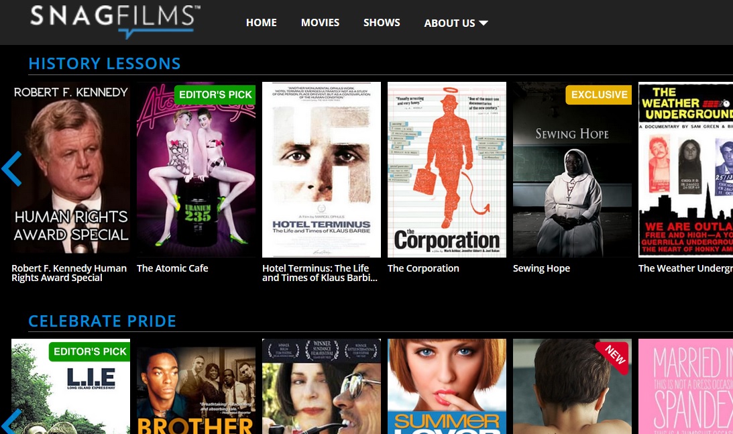Click The Atomic Cafe title link

coord(172,268)
